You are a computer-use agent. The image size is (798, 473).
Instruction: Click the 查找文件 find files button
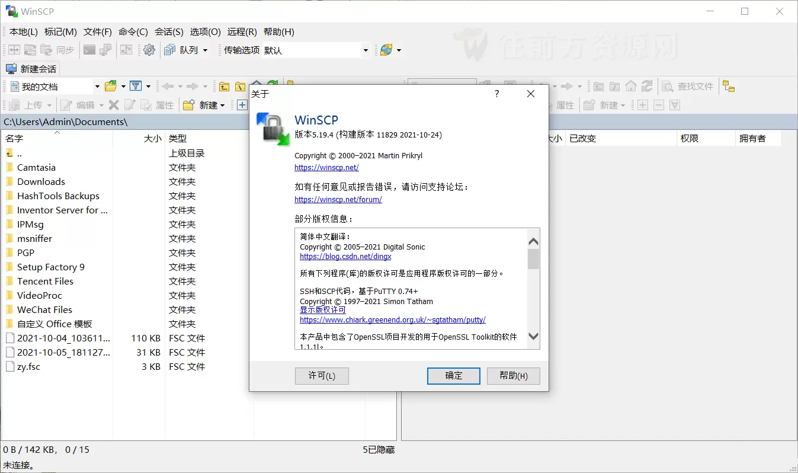point(688,87)
